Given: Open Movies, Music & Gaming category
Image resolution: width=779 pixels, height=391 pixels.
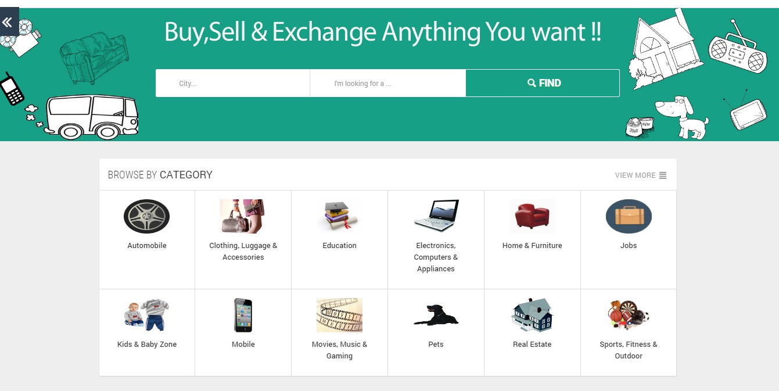Looking at the screenshot, I should 339,315.
